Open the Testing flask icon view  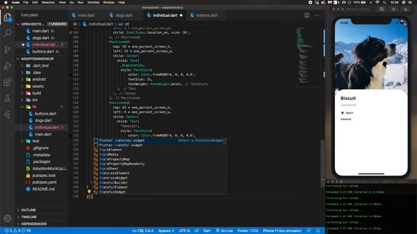coord(7,98)
